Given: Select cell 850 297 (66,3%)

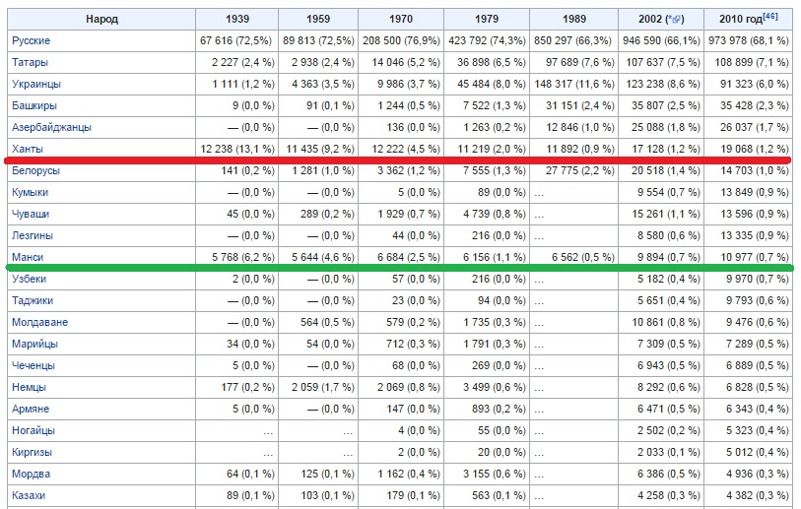Looking at the screenshot, I should 573,40.
